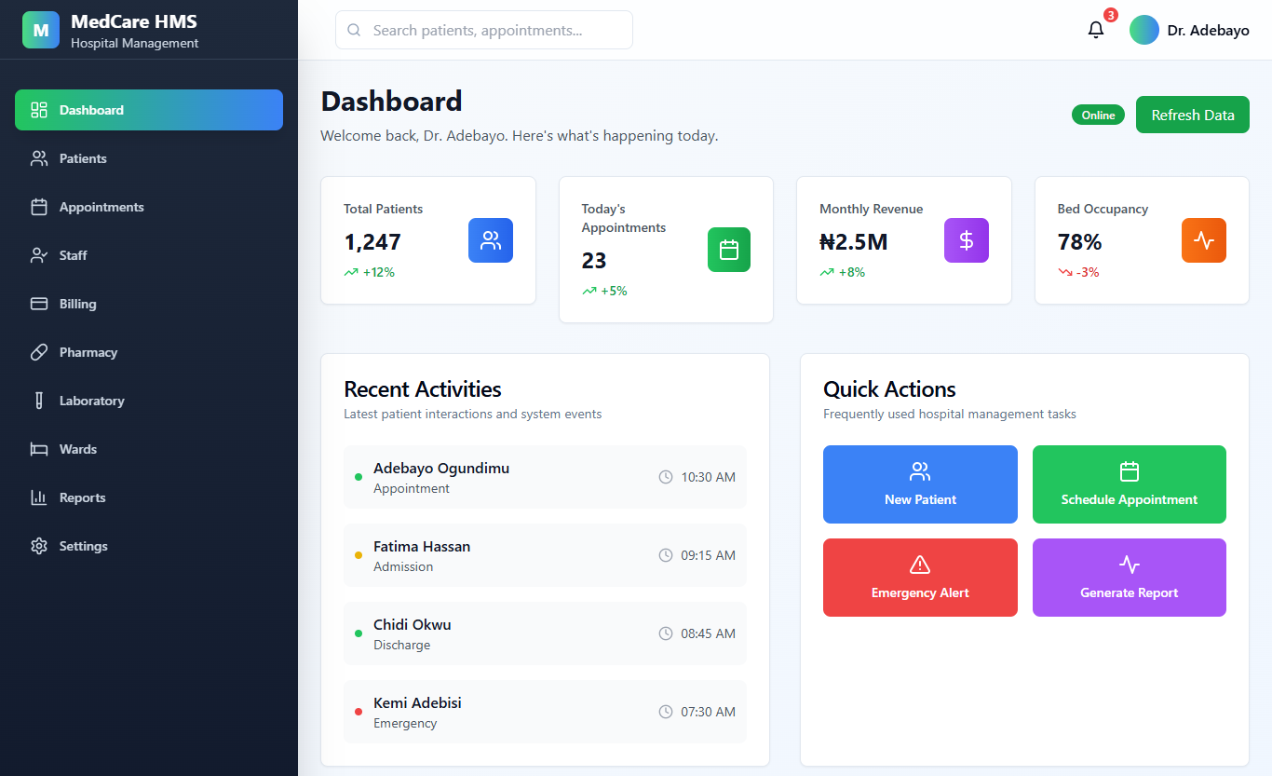Open the Pharmacy sidebar page
Viewport: 1272px width, 776px height.
88,352
